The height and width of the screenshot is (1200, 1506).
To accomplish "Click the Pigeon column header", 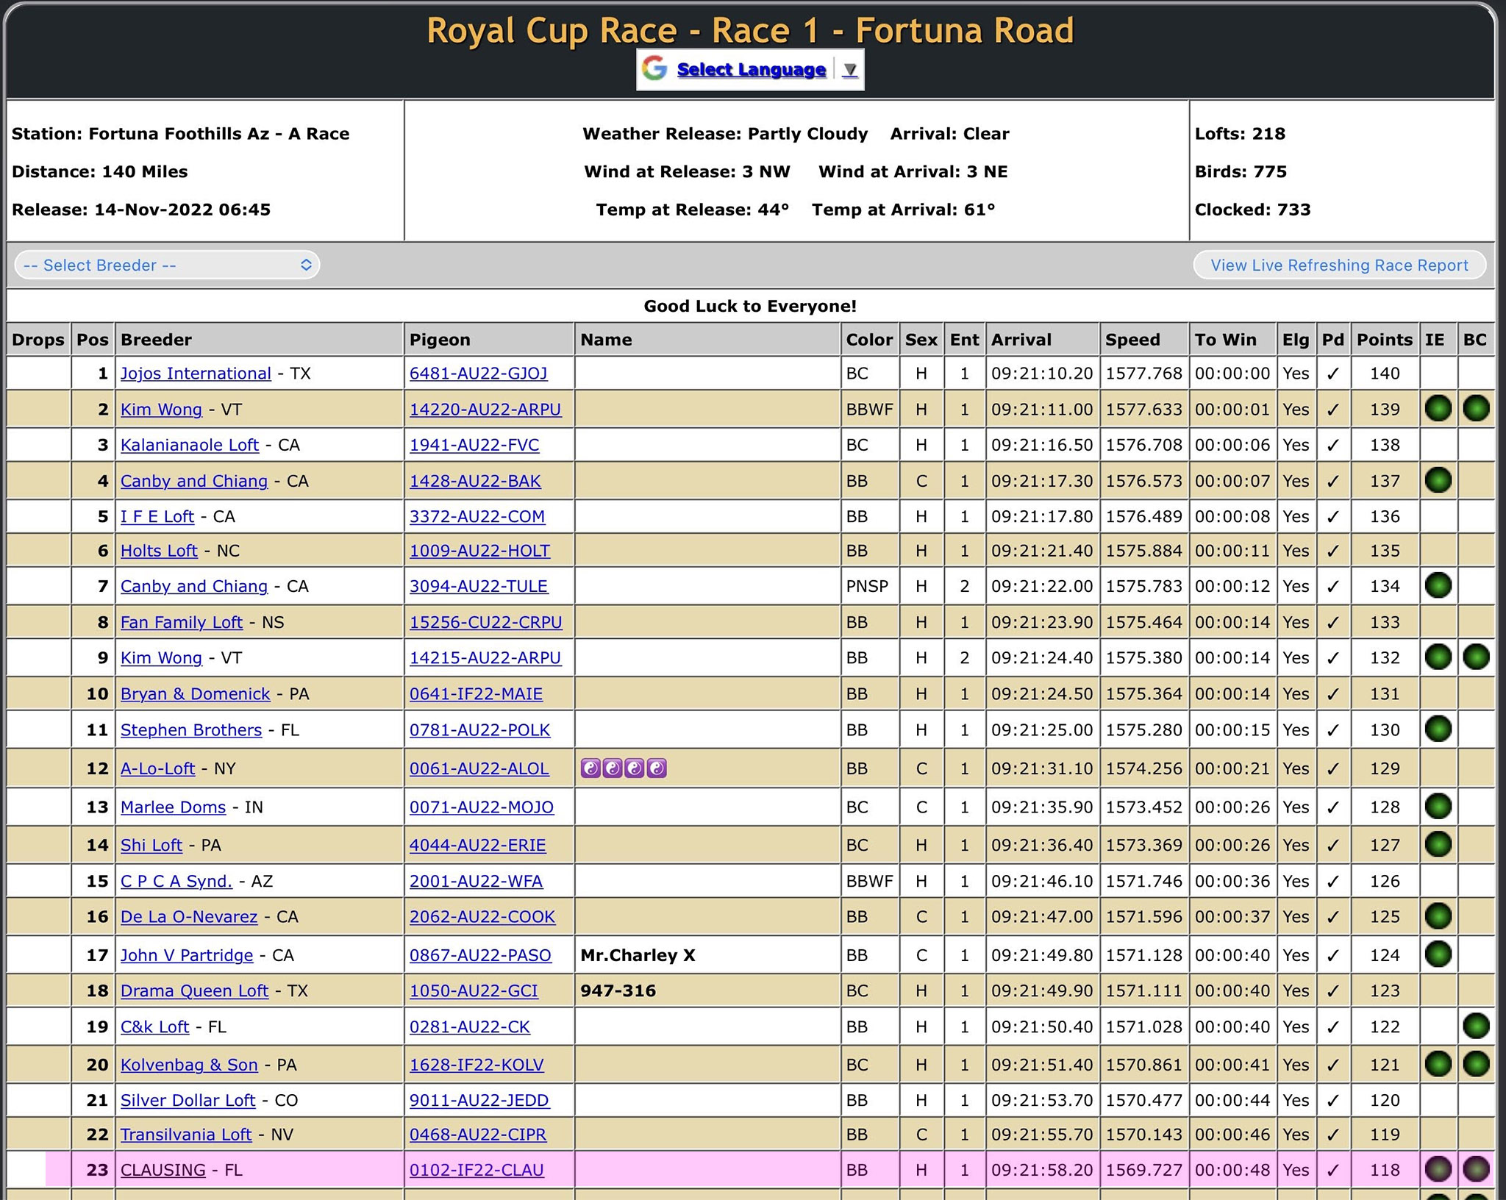I will [x=489, y=340].
